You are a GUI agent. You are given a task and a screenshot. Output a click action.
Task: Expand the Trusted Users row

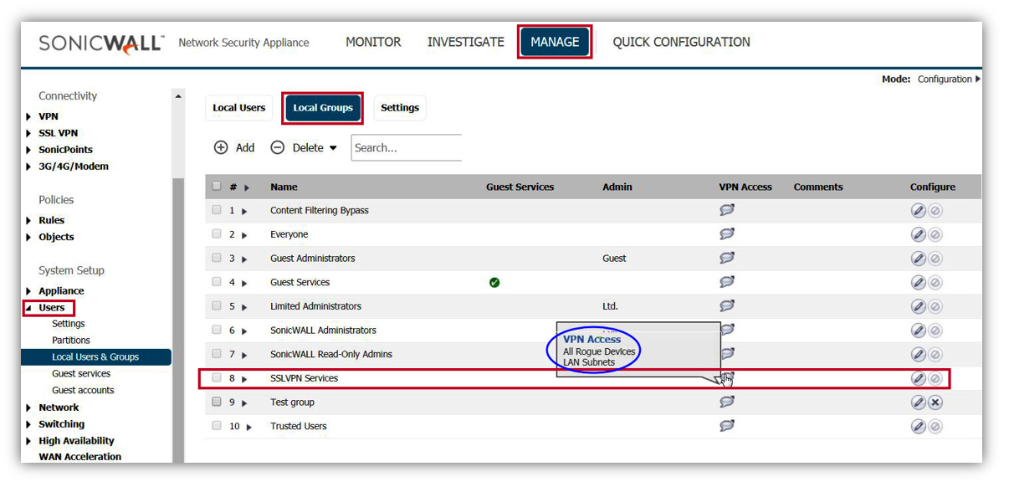pyautogui.click(x=249, y=428)
